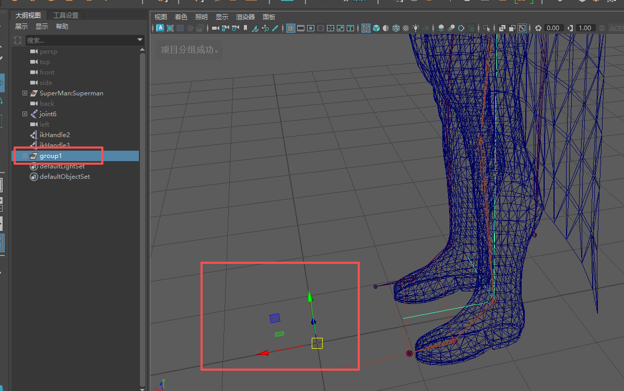Enable Smooth Shade All cube icon

376,28
